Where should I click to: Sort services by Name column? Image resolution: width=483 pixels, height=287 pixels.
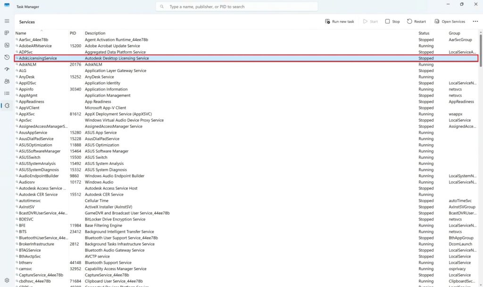pos(21,33)
